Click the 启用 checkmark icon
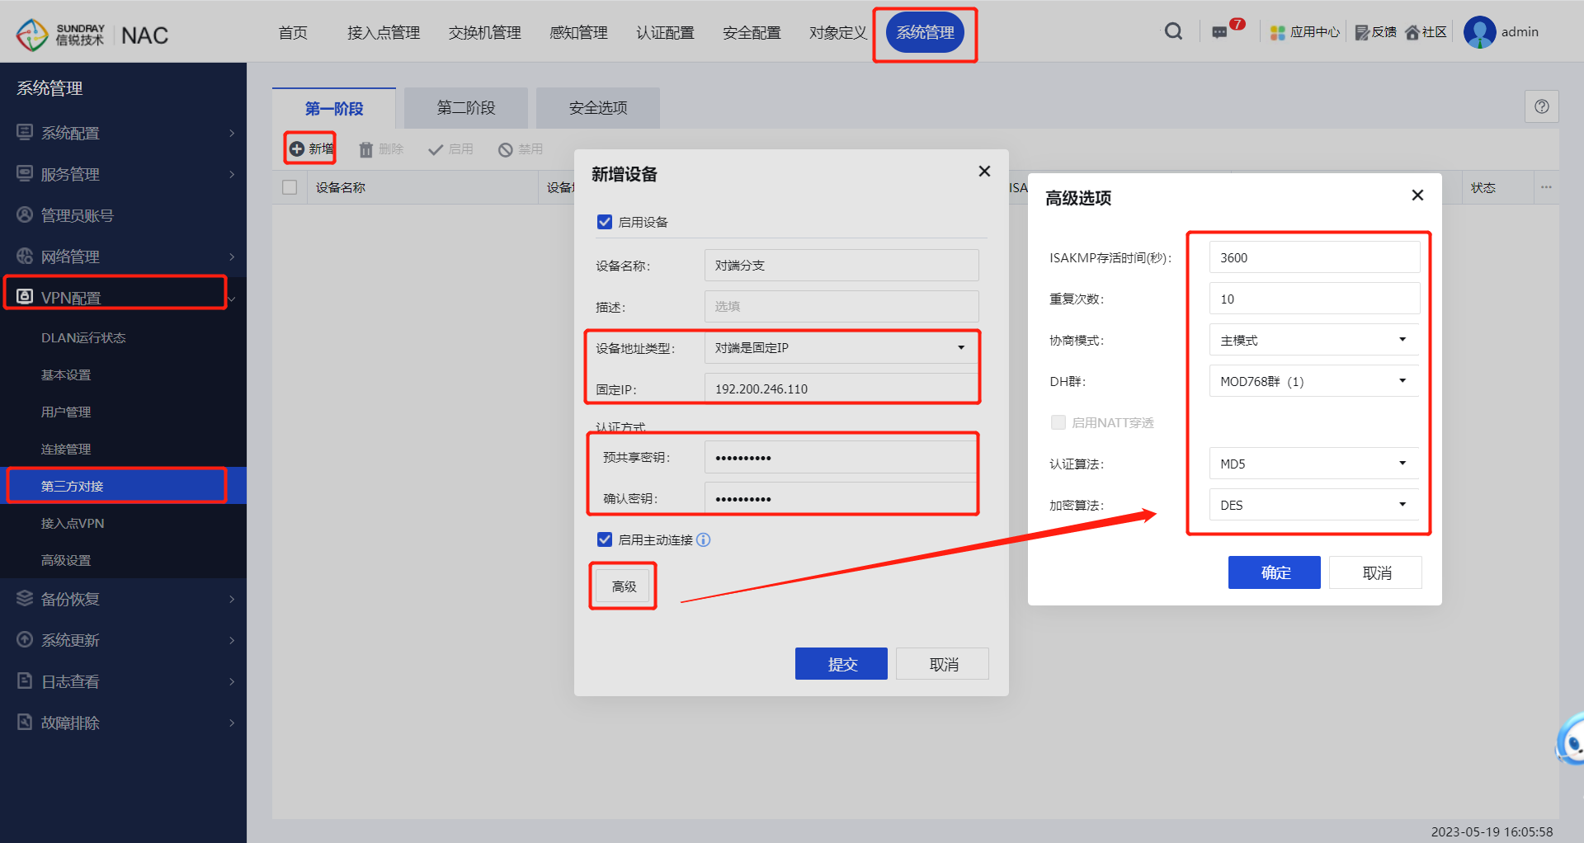The image size is (1584, 843). click(436, 149)
